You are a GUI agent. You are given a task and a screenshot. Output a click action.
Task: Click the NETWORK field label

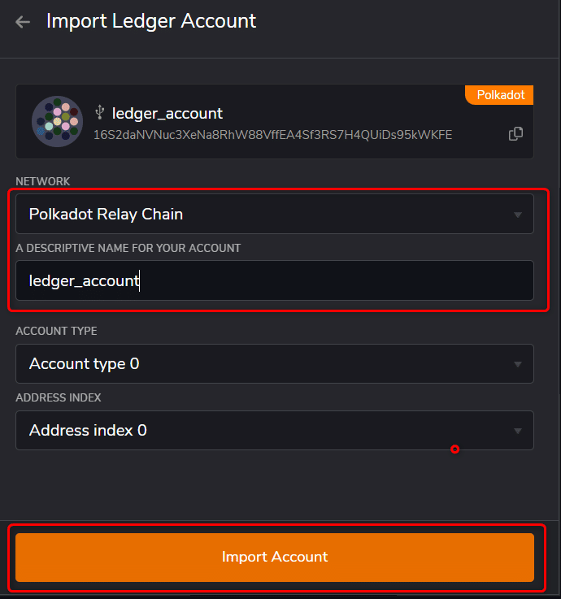point(43,181)
